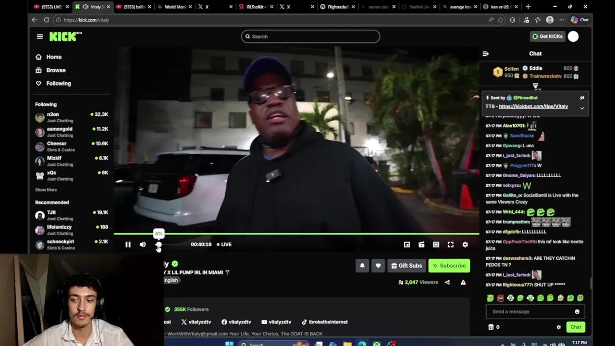
Task: Open xQc's followed channel
Action: coord(72,175)
